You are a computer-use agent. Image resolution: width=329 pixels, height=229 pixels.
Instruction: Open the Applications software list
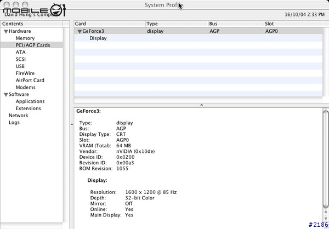point(30,101)
